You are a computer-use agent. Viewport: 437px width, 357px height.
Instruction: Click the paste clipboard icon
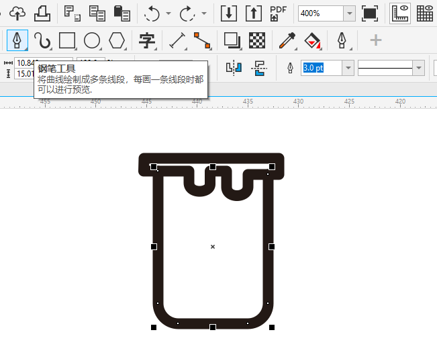(122, 13)
